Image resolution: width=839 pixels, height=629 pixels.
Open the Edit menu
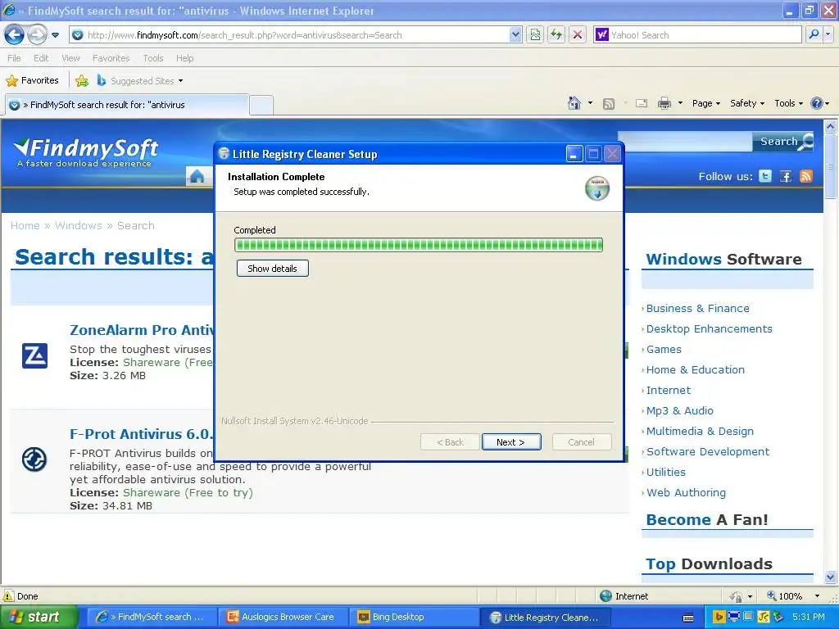point(41,58)
